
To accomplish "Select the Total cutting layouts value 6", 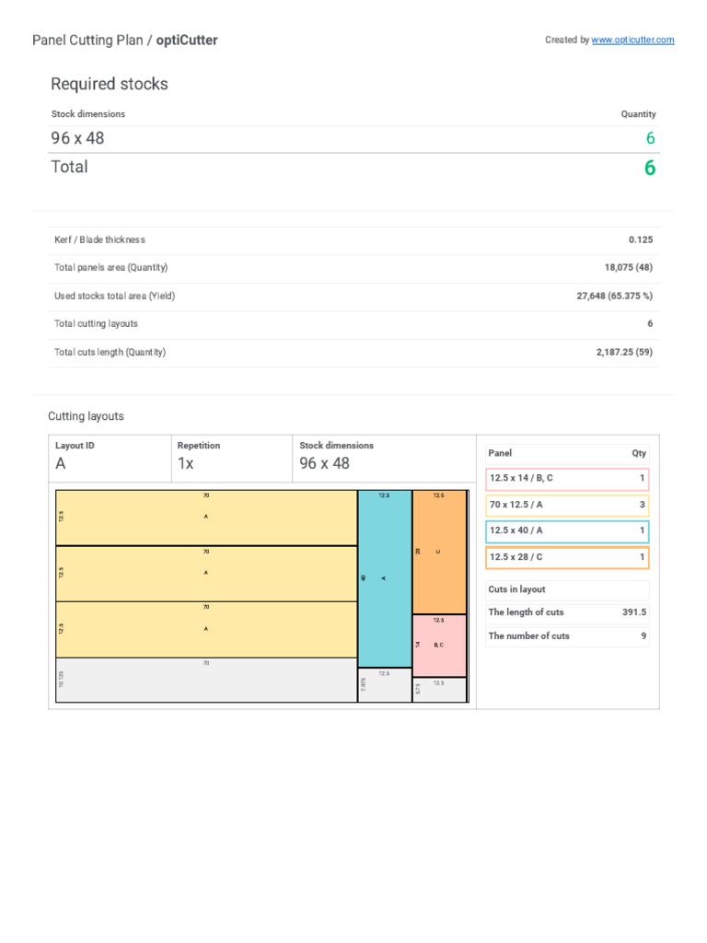I will [x=650, y=323].
